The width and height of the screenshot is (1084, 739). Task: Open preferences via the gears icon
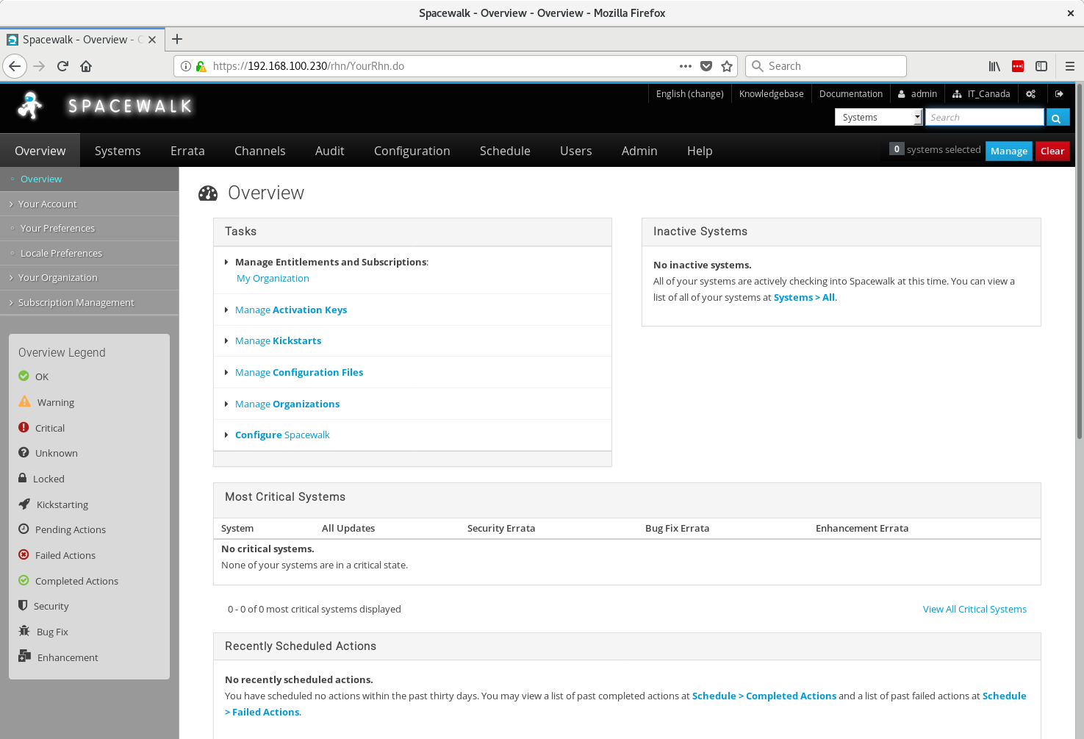[1031, 94]
